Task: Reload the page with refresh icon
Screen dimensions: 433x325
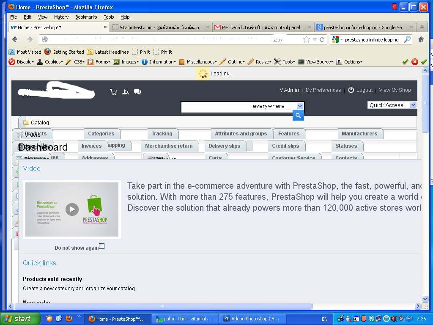Action: 322,39
